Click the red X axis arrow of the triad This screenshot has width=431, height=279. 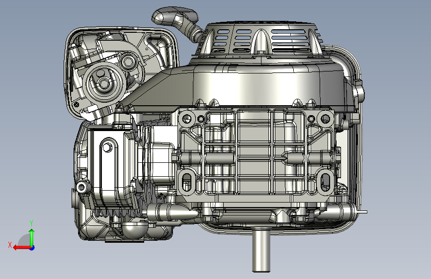[x=22, y=248]
